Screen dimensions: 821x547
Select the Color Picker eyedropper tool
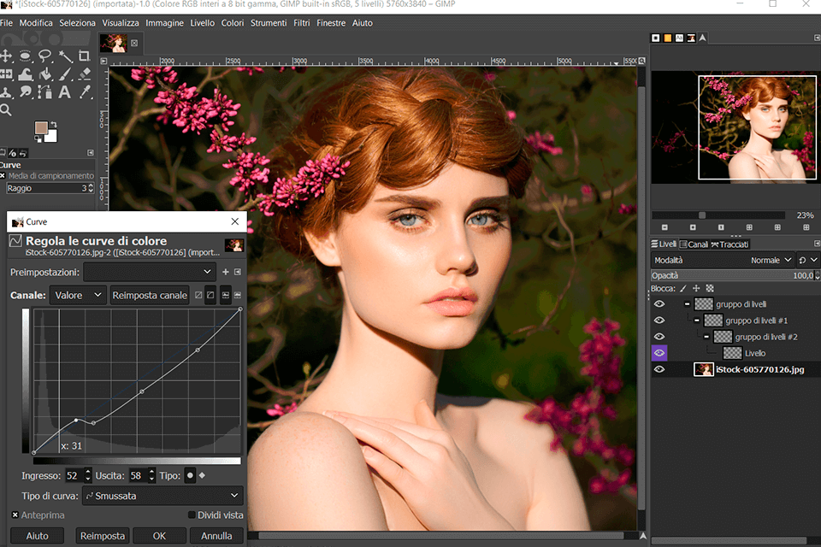pos(85,92)
